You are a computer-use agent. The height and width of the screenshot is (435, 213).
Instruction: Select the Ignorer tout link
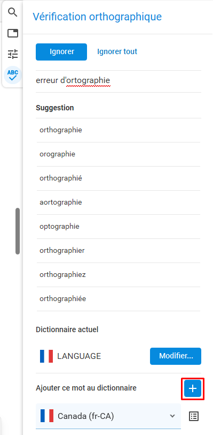(x=117, y=52)
